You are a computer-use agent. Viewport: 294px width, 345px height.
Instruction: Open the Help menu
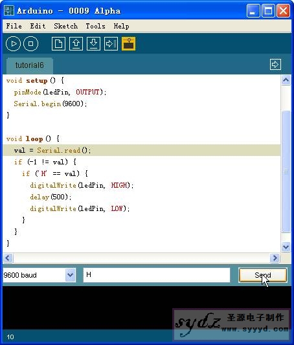click(121, 26)
